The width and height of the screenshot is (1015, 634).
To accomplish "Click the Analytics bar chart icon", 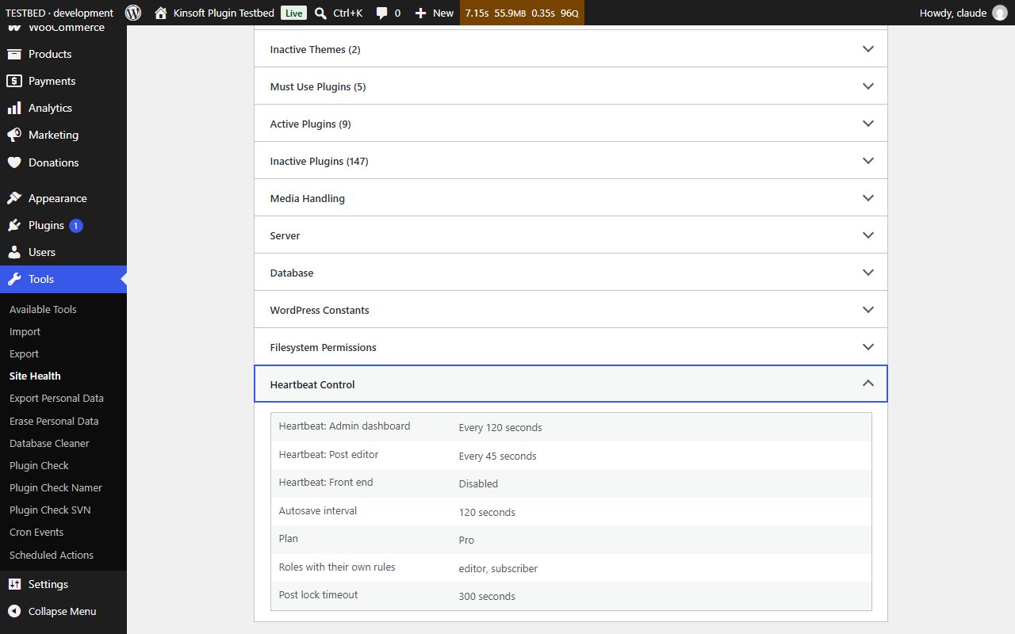I will pyautogui.click(x=14, y=108).
